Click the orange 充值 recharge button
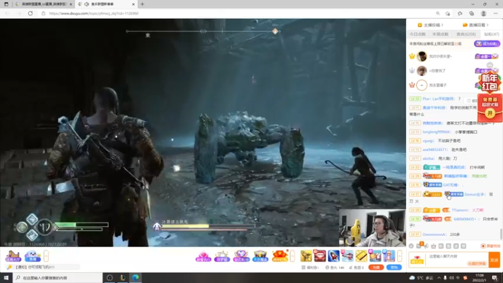The height and width of the screenshot is (283, 503). [x=376, y=267]
